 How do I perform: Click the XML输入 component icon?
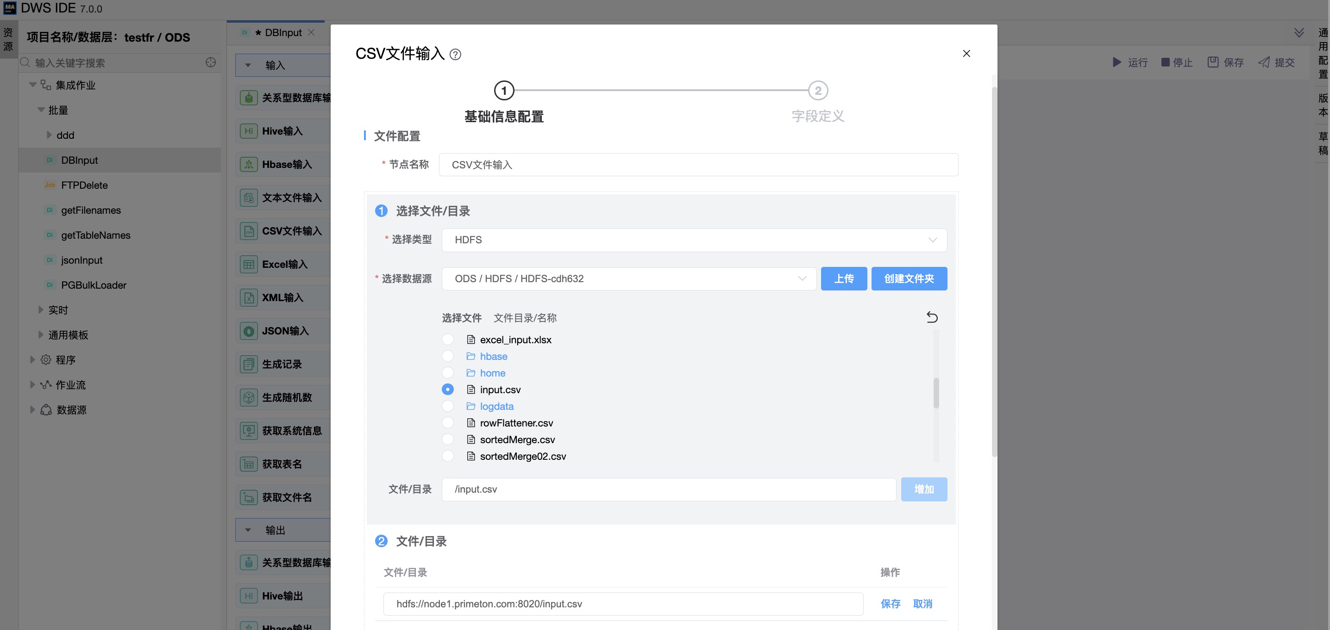[249, 297]
